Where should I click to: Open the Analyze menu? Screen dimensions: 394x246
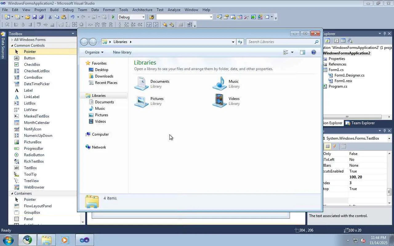[x=174, y=10]
